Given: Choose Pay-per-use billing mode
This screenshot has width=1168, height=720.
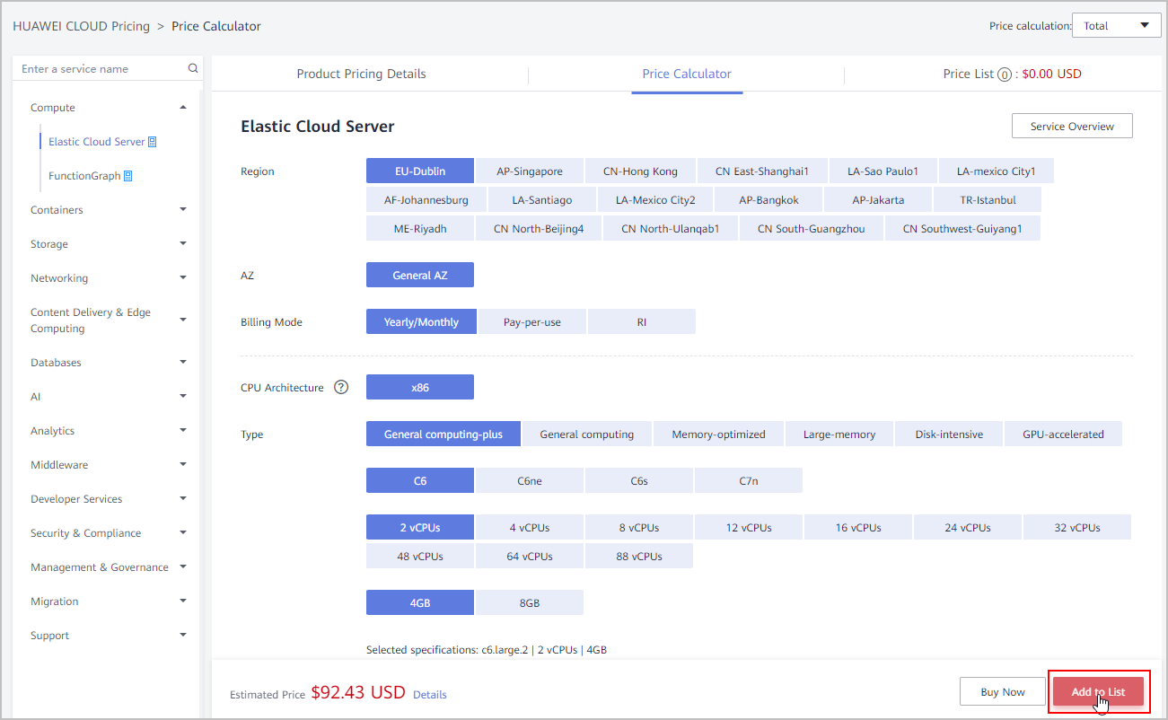Looking at the screenshot, I should [532, 322].
